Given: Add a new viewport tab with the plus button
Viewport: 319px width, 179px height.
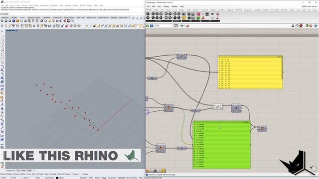Looking at the screenshot, I should point(34,171).
